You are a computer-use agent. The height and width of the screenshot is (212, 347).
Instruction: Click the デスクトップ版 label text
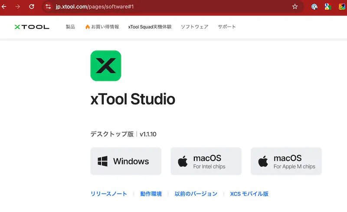coord(112,134)
